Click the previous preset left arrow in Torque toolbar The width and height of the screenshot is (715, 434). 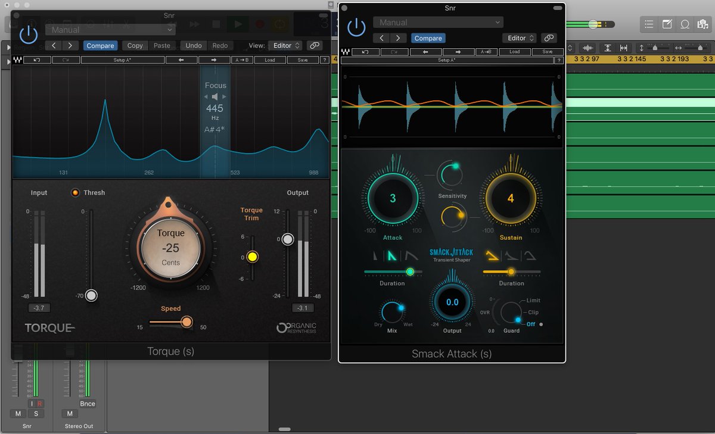(182, 60)
